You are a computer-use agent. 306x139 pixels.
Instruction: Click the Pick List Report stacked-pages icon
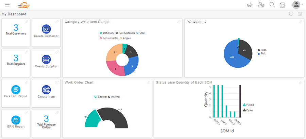click(x=16, y=90)
